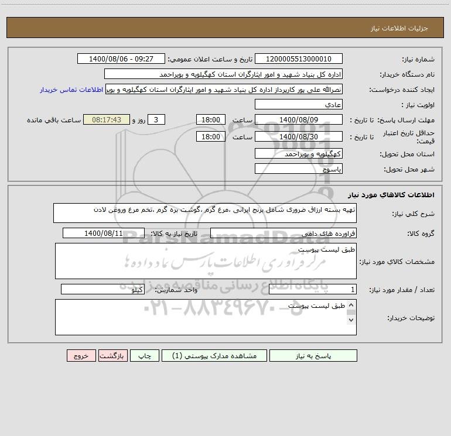Viewport: 451px width, 436px height.
Task: Click the واحد شمارش field کیلو
Action: pyautogui.click(x=102, y=290)
